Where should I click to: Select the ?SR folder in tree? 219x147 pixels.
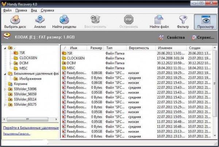pyautogui.click(x=22, y=53)
